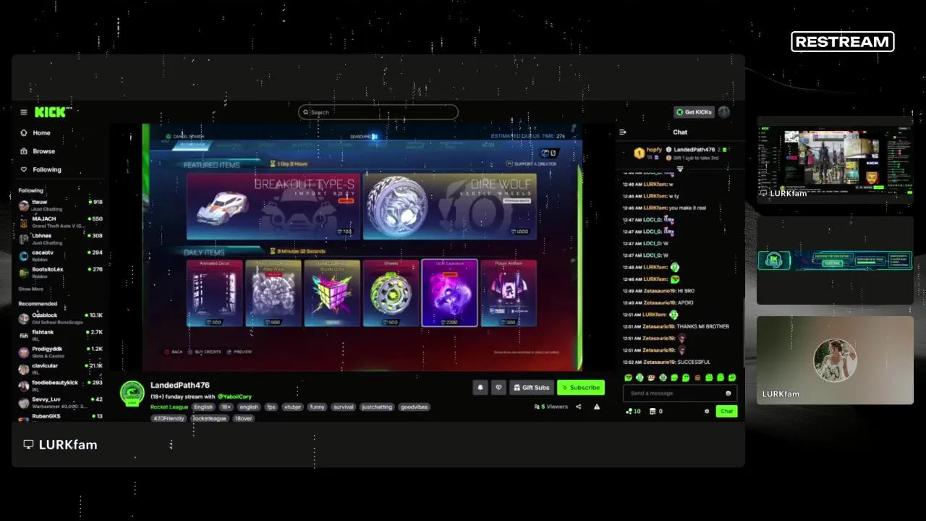Open the user profile avatar menu
926x521 pixels.
coord(724,112)
